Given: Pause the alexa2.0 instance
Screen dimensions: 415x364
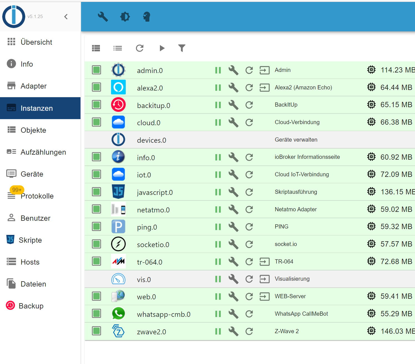Looking at the screenshot, I should tap(218, 88).
